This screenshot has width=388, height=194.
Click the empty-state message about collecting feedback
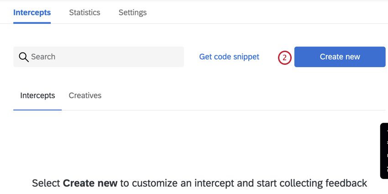[x=199, y=184]
